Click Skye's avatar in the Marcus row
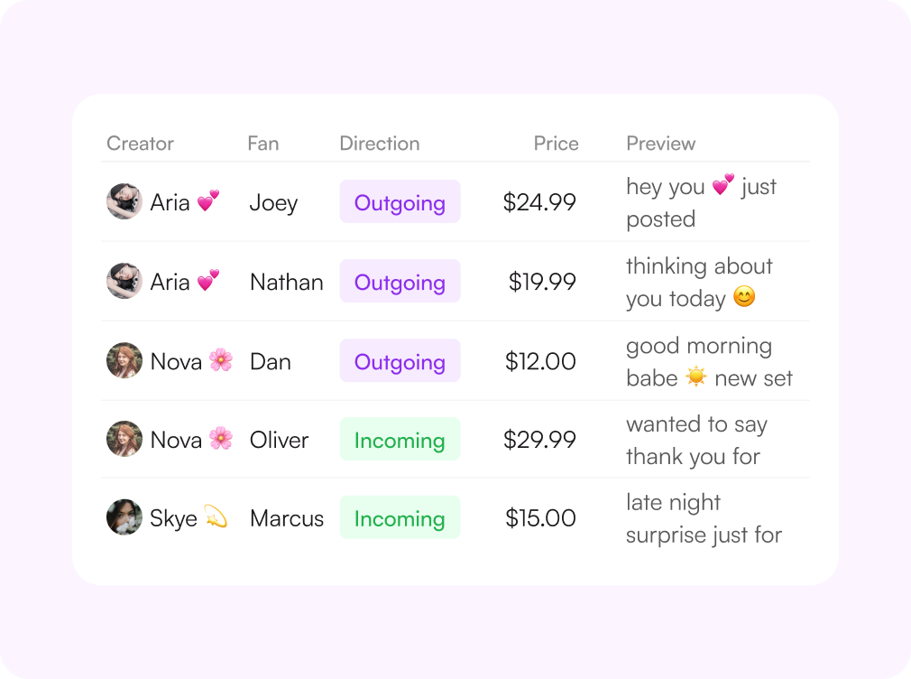This screenshot has height=679, width=911. (124, 517)
